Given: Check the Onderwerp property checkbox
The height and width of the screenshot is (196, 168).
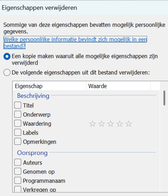Looking at the screenshot, I should click(18, 114).
